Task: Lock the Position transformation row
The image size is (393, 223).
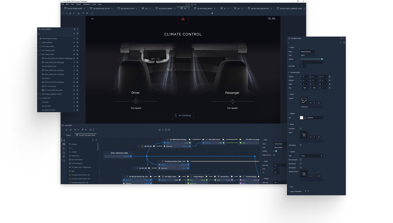Action: (329, 76)
